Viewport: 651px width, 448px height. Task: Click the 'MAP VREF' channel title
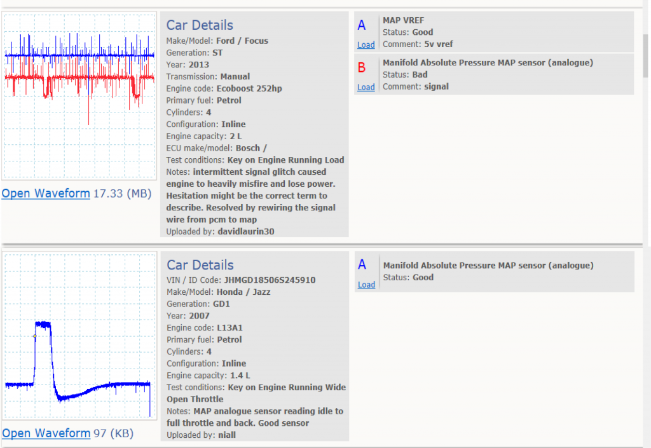coord(403,20)
